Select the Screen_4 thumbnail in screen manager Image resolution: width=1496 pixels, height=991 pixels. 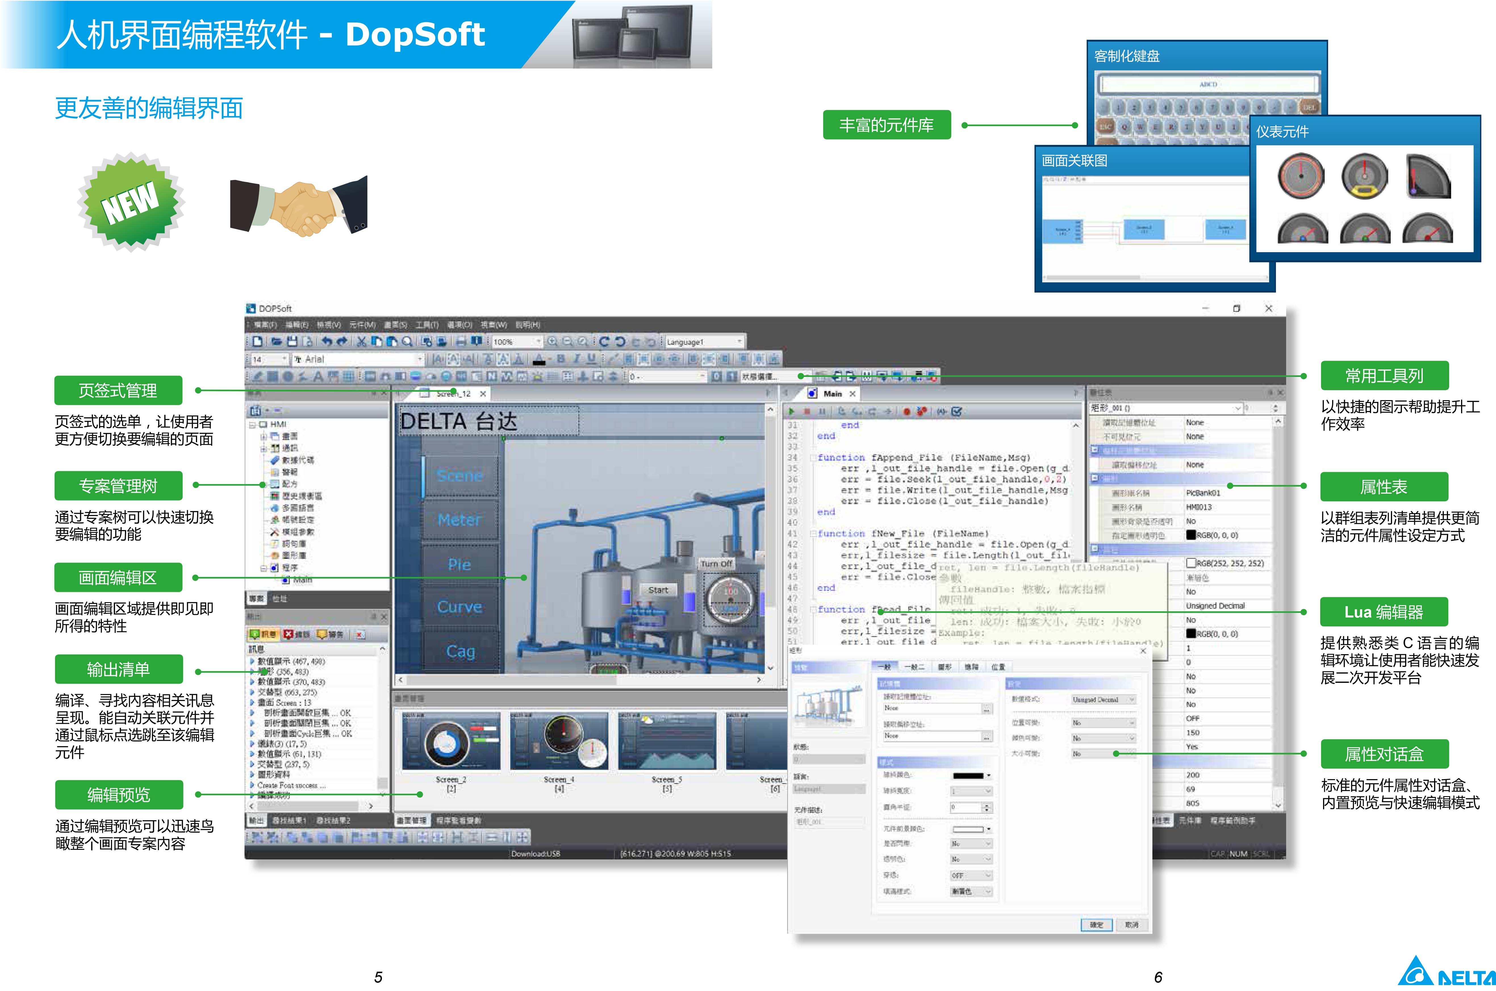coord(559,741)
